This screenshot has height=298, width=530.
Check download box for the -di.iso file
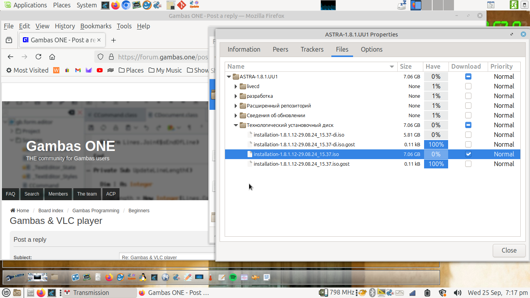click(468, 135)
